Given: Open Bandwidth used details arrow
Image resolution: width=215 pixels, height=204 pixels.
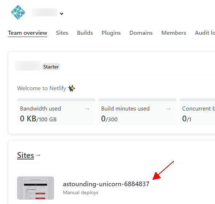Looking at the screenshot, I should (87, 109).
